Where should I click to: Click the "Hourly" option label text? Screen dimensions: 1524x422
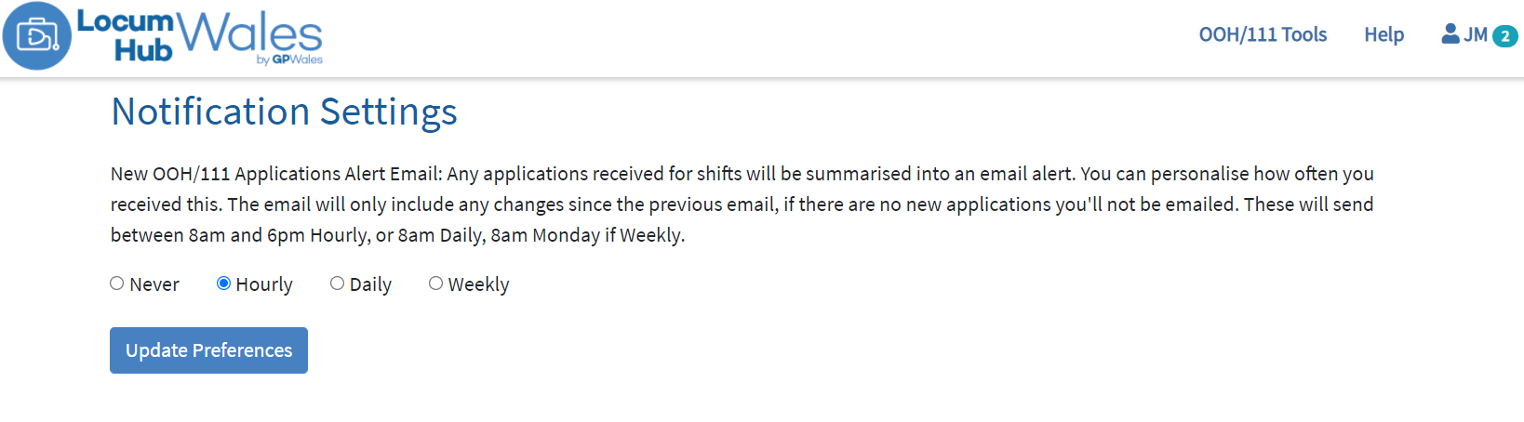[x=264, y=284]
